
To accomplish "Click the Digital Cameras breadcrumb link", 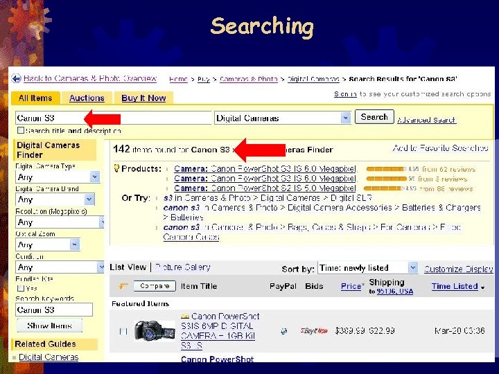I will point(313,79).
